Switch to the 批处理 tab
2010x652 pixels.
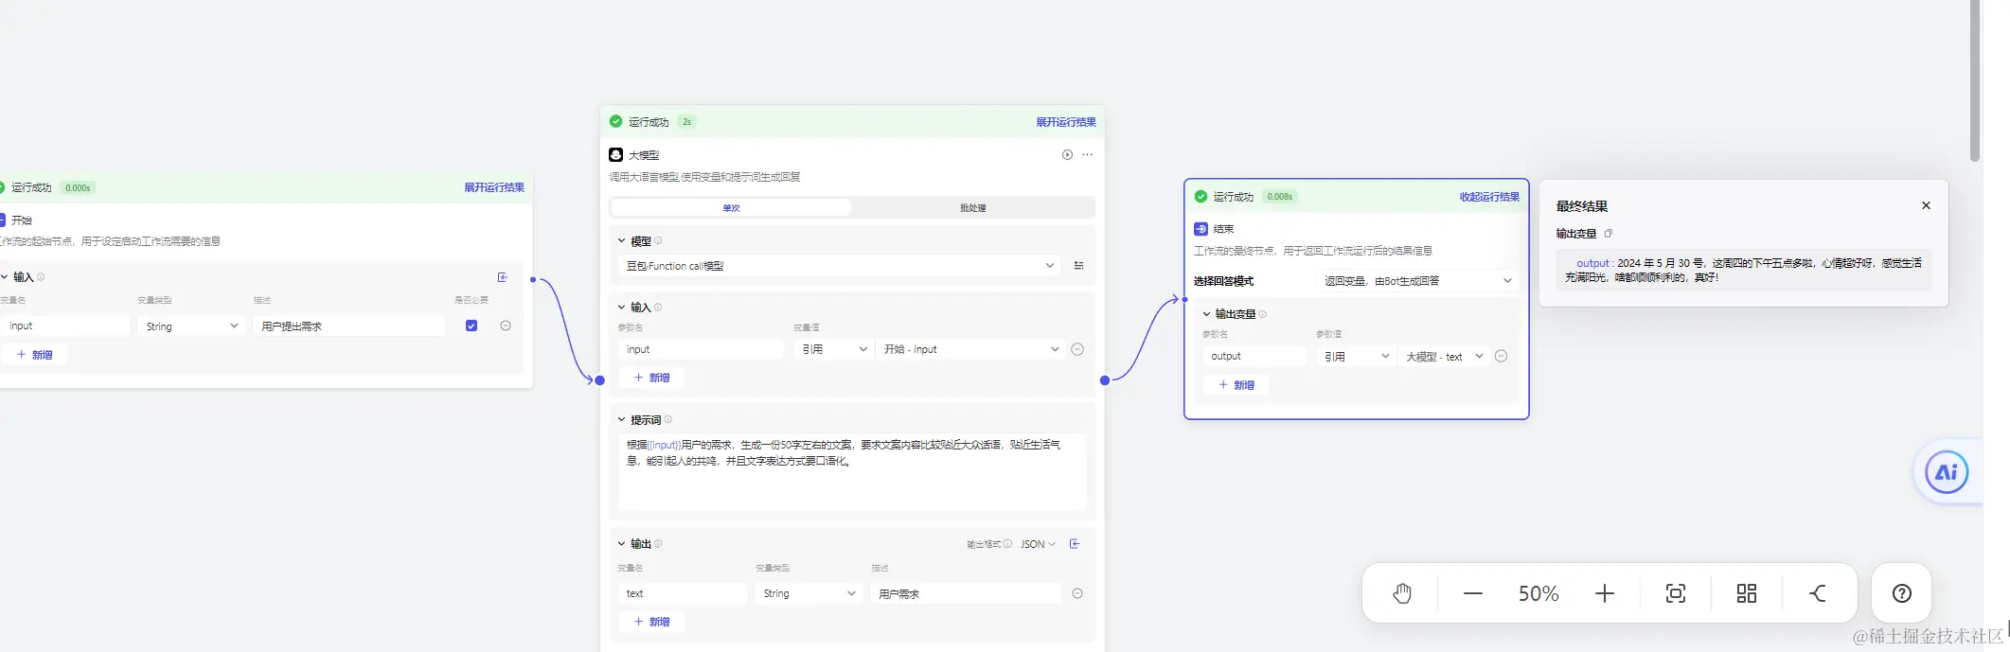972,207
